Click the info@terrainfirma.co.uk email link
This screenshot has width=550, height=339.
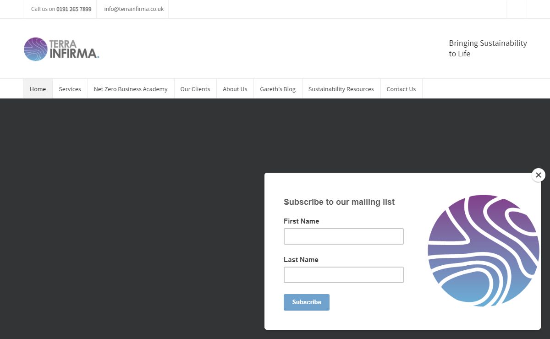134,9
